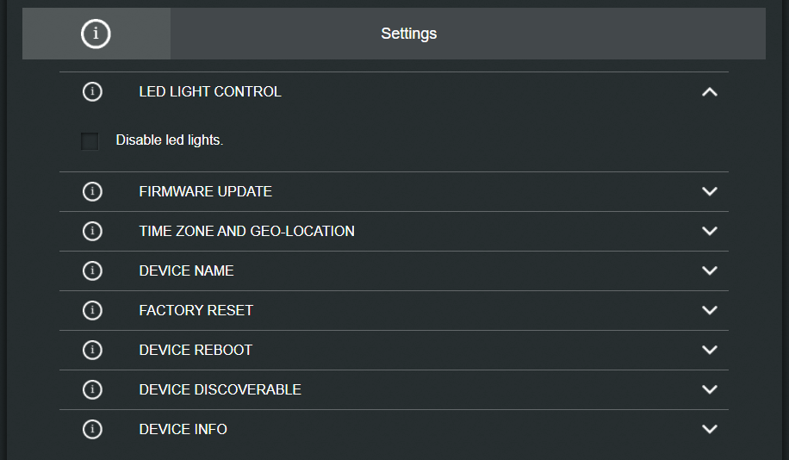Viewport: 789px width, 460px height.
Task: Expand Time Zone and Geo-Location chevron
Action: tap(710, 231)
